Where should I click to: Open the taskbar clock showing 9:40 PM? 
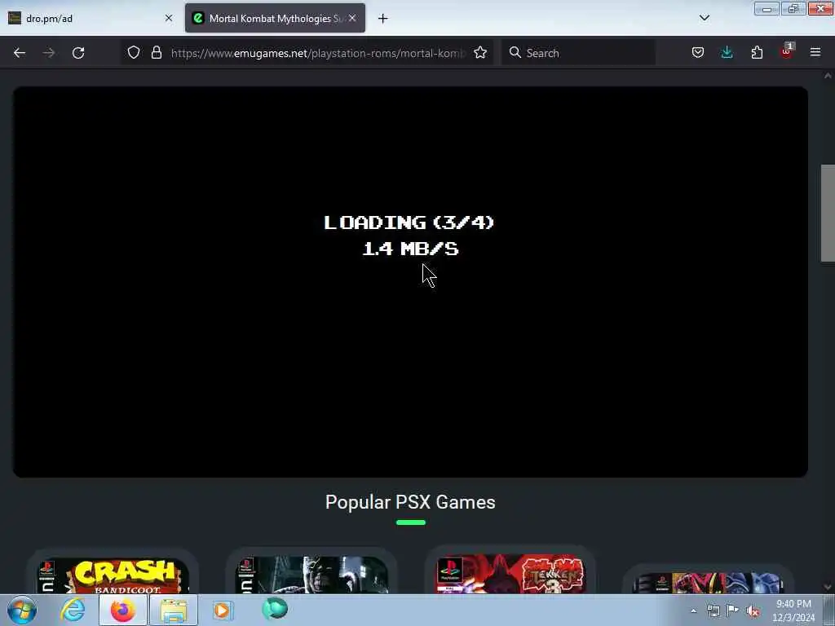[x=793, y=611]
